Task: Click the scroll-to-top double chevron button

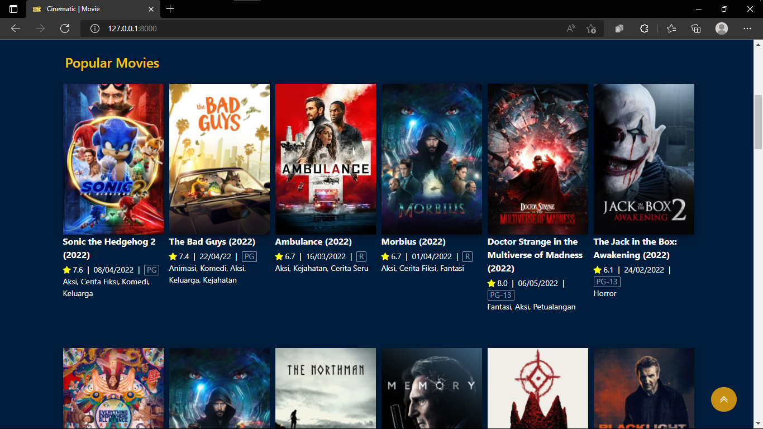Action: (x=723, y=399)
